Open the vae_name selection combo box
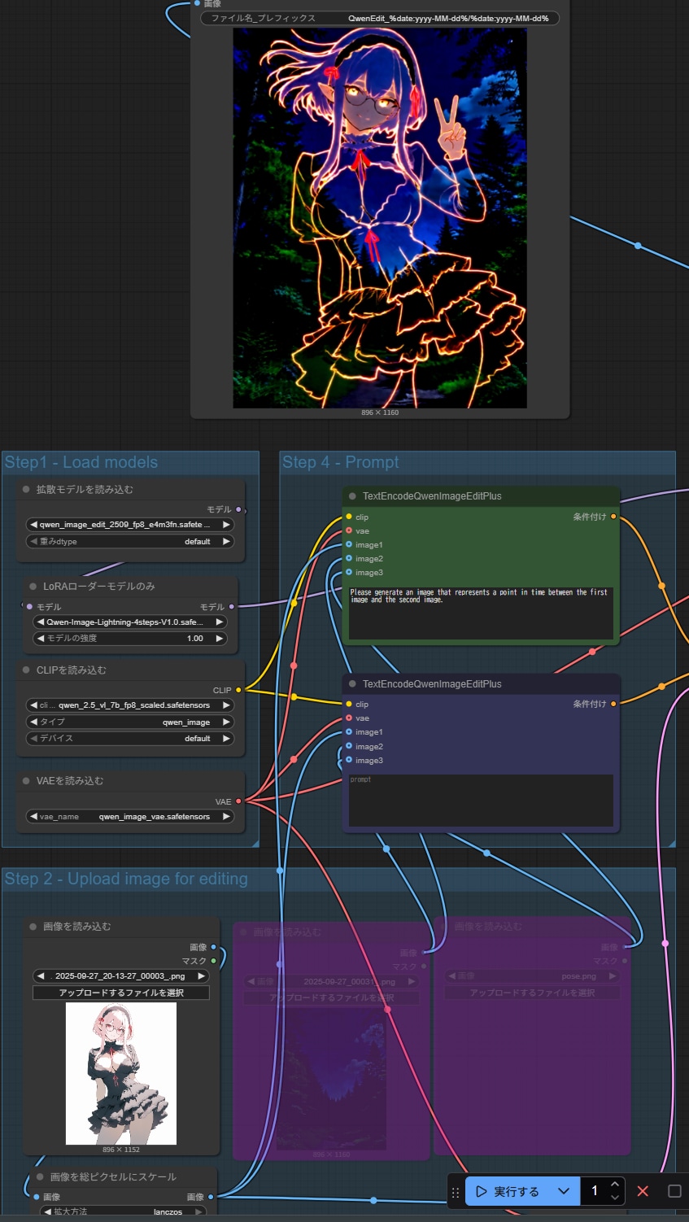This screenshot has width=689, height=1222. 130,816
